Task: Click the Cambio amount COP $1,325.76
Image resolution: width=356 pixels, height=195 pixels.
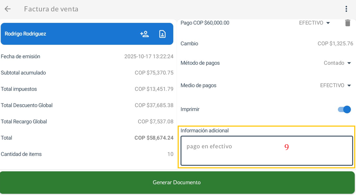Action: 335,44
